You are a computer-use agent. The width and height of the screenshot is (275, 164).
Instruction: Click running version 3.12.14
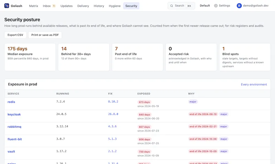tap(62, 126)
